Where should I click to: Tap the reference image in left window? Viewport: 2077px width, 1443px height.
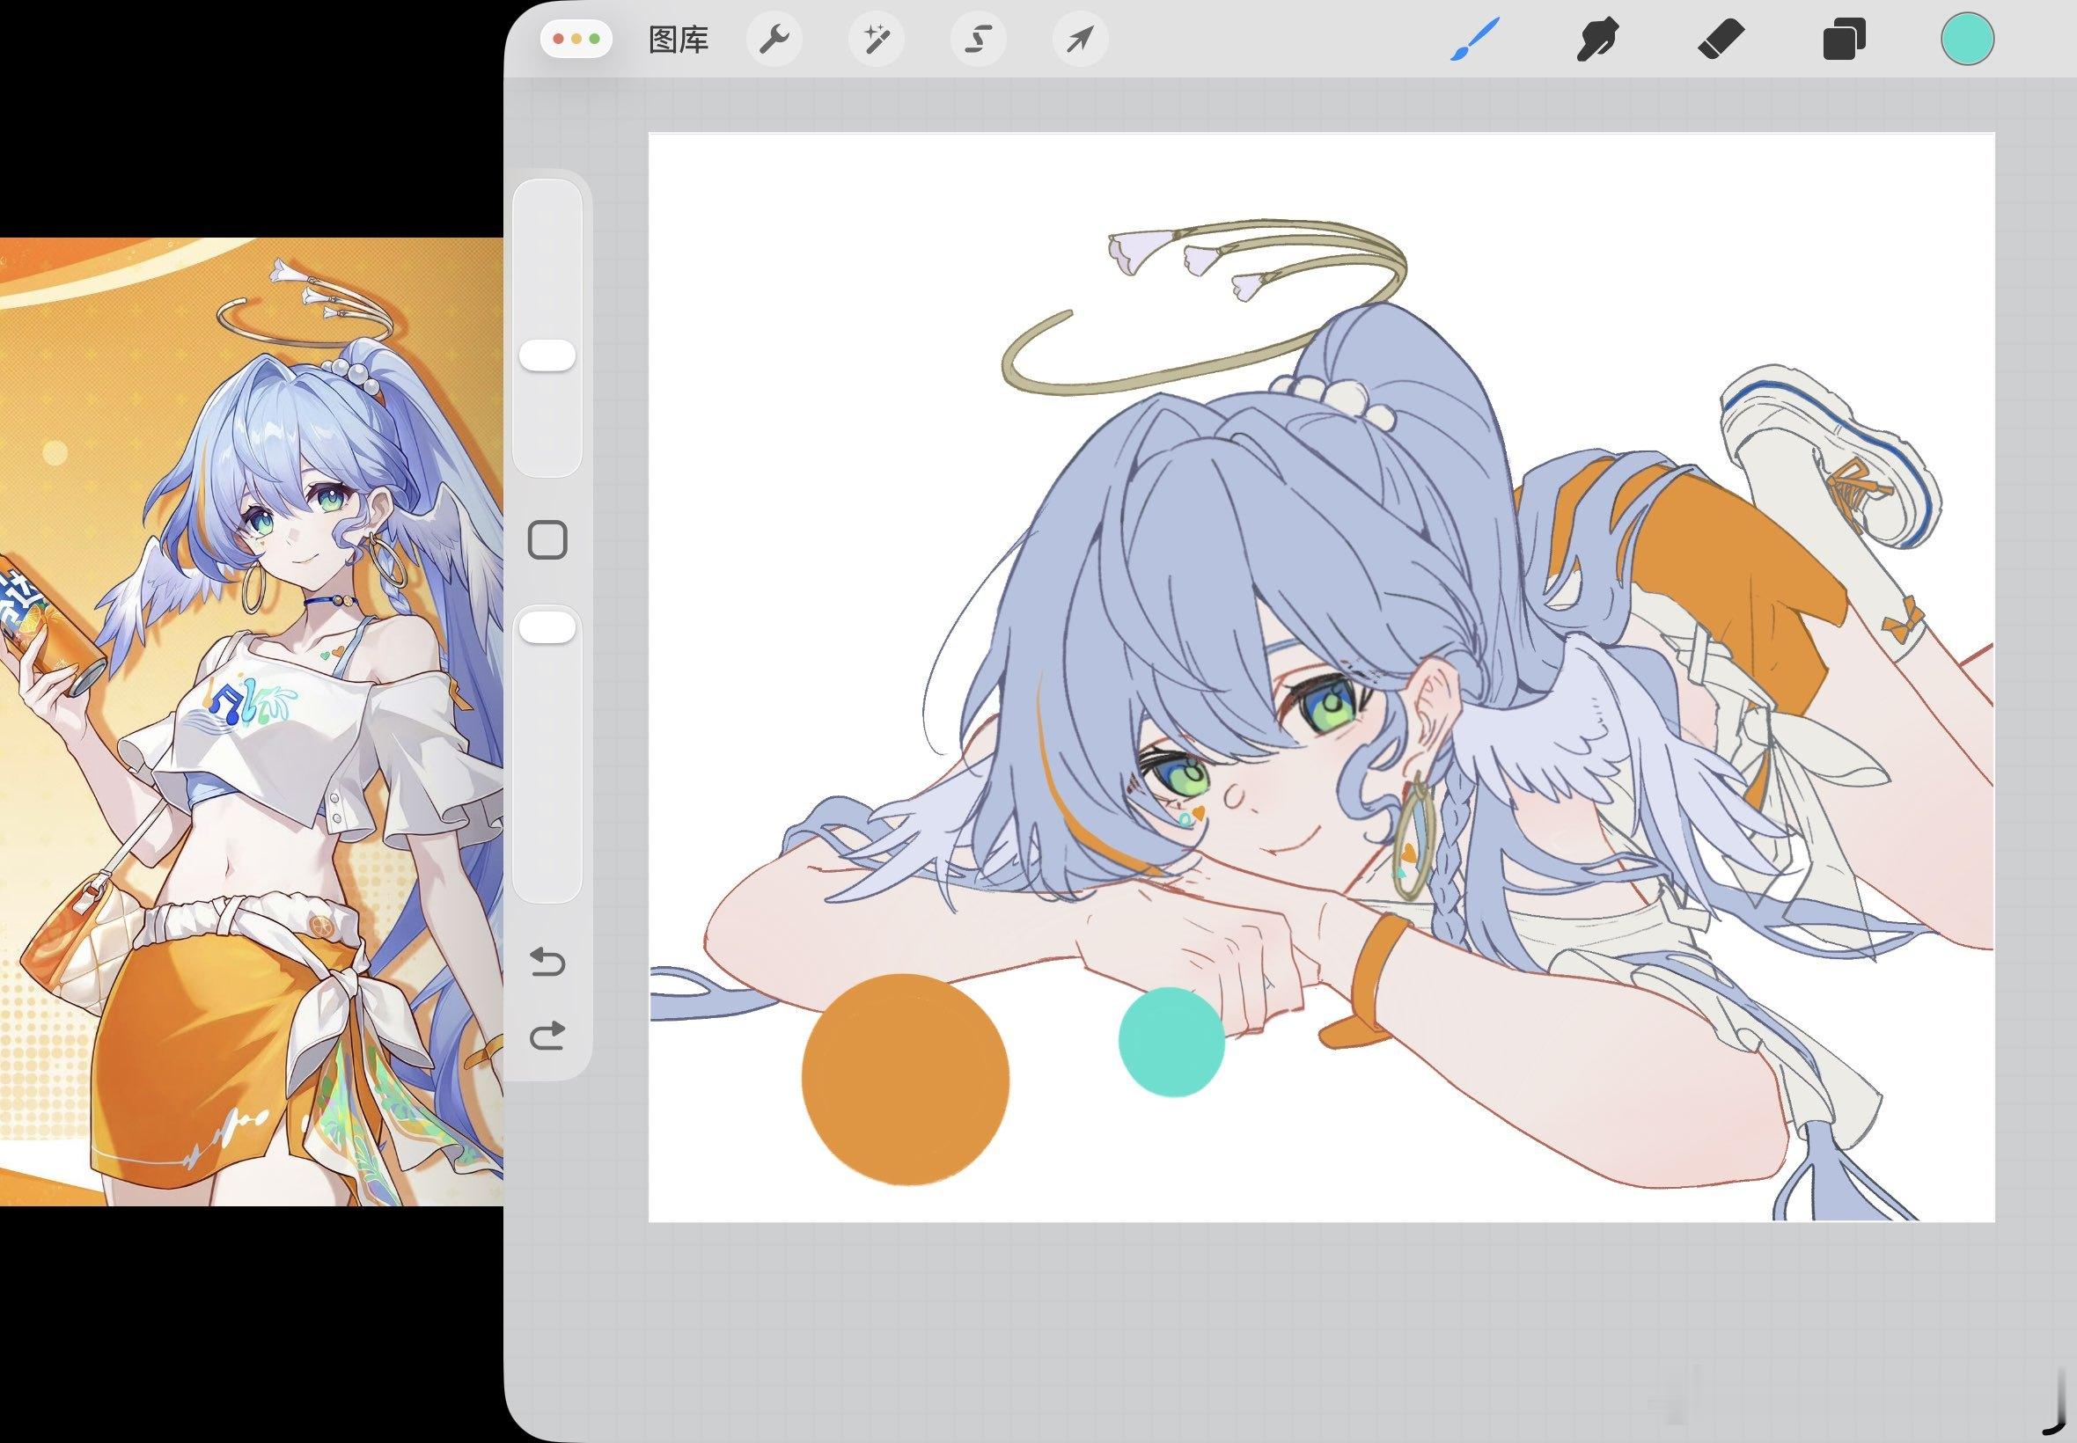252,721
